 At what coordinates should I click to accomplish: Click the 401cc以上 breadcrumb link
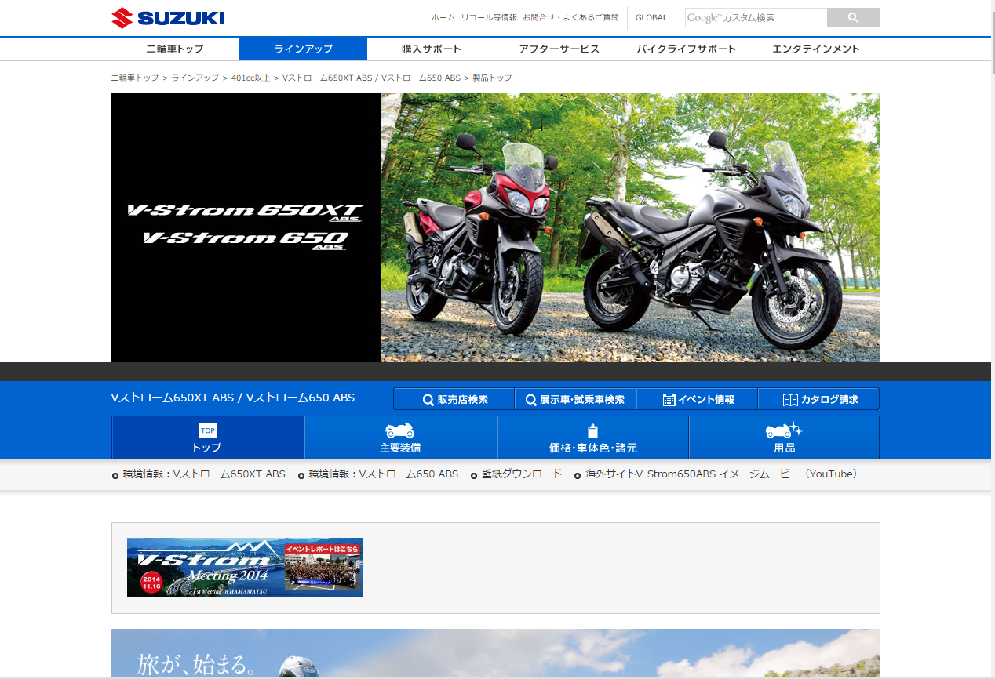(x=250, y=78)
